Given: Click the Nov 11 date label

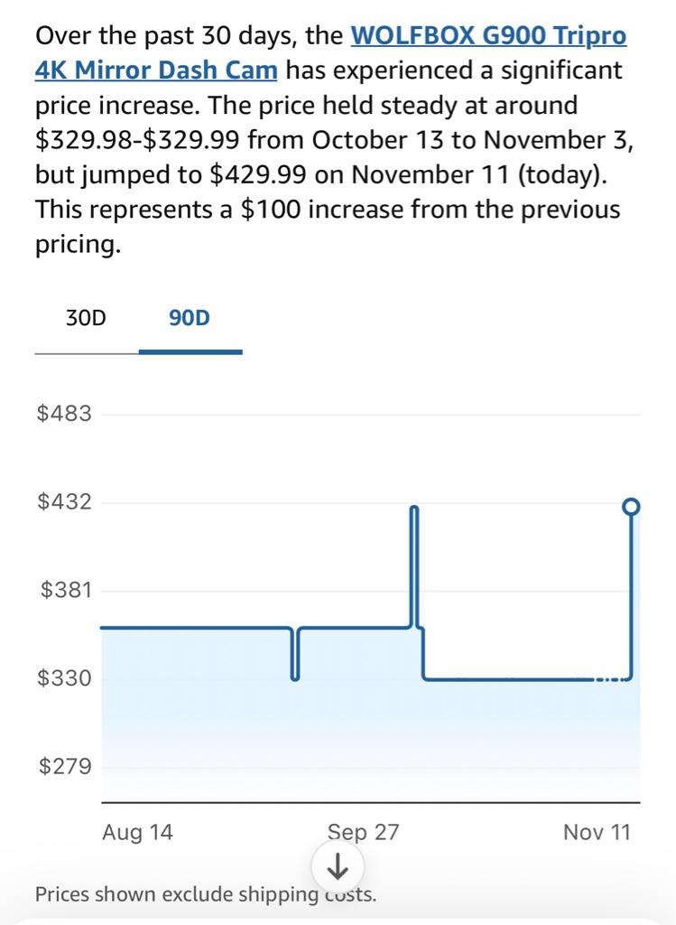Looking at the screenshot, I should [x=597, y=832].
